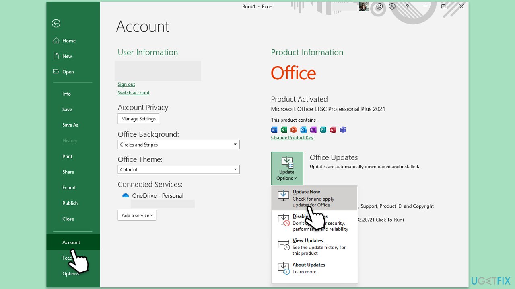Screen dimensions: 515x289
Task: Click the Update Now download icon
Action: tap(284, 195)
